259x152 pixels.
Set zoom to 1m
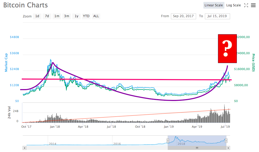click(57, 16)
